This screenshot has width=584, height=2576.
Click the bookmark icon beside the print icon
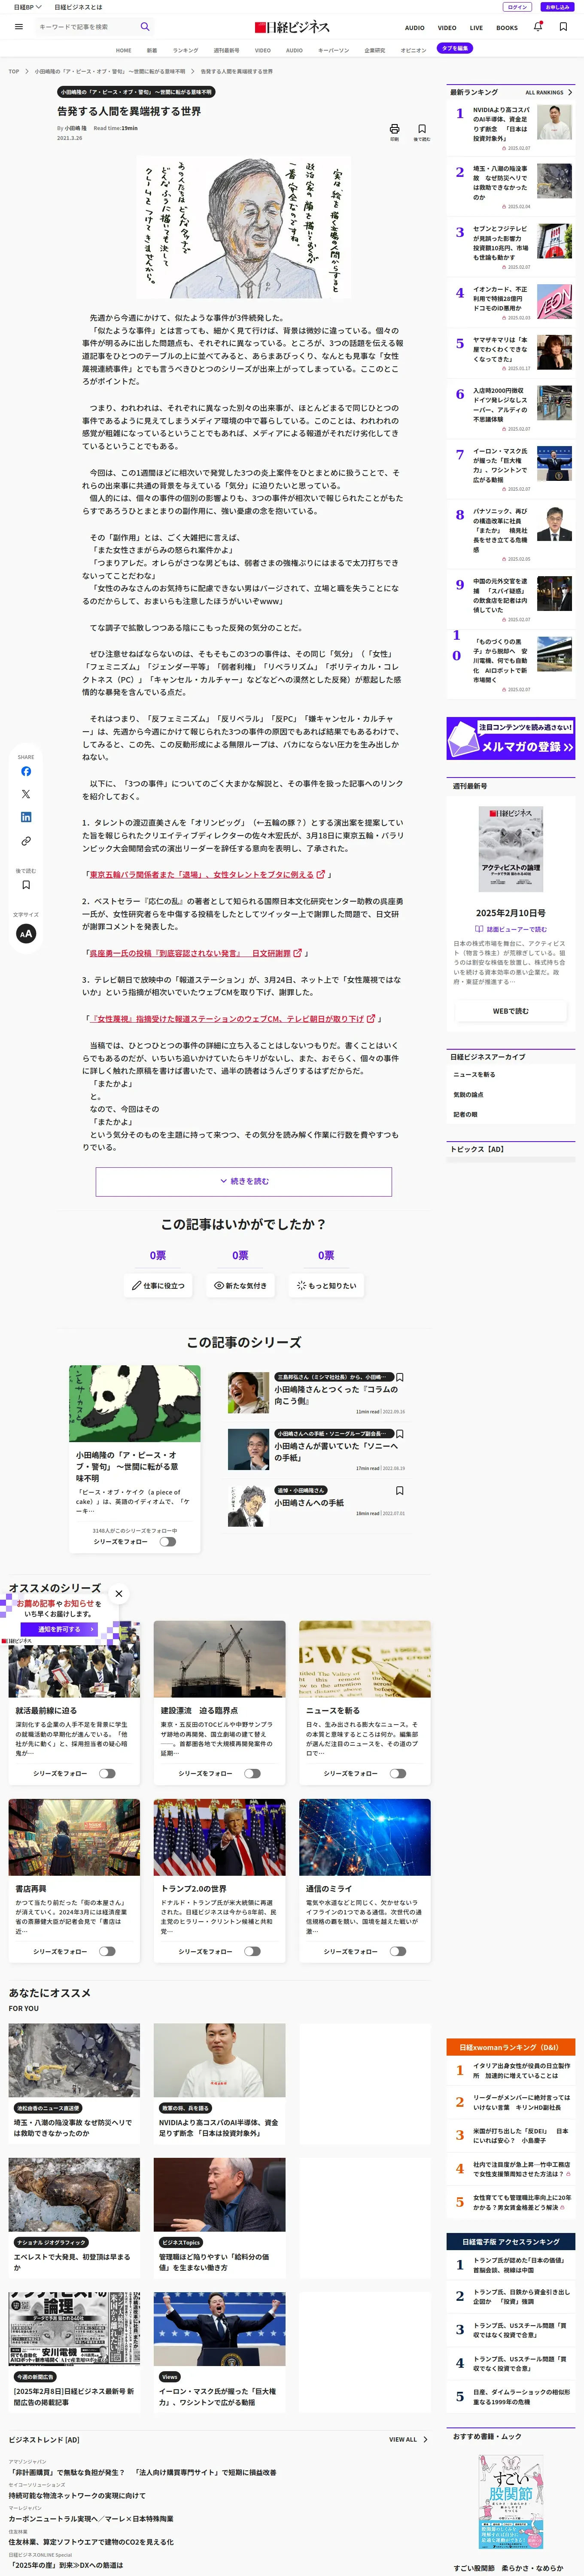pos(422,129)
